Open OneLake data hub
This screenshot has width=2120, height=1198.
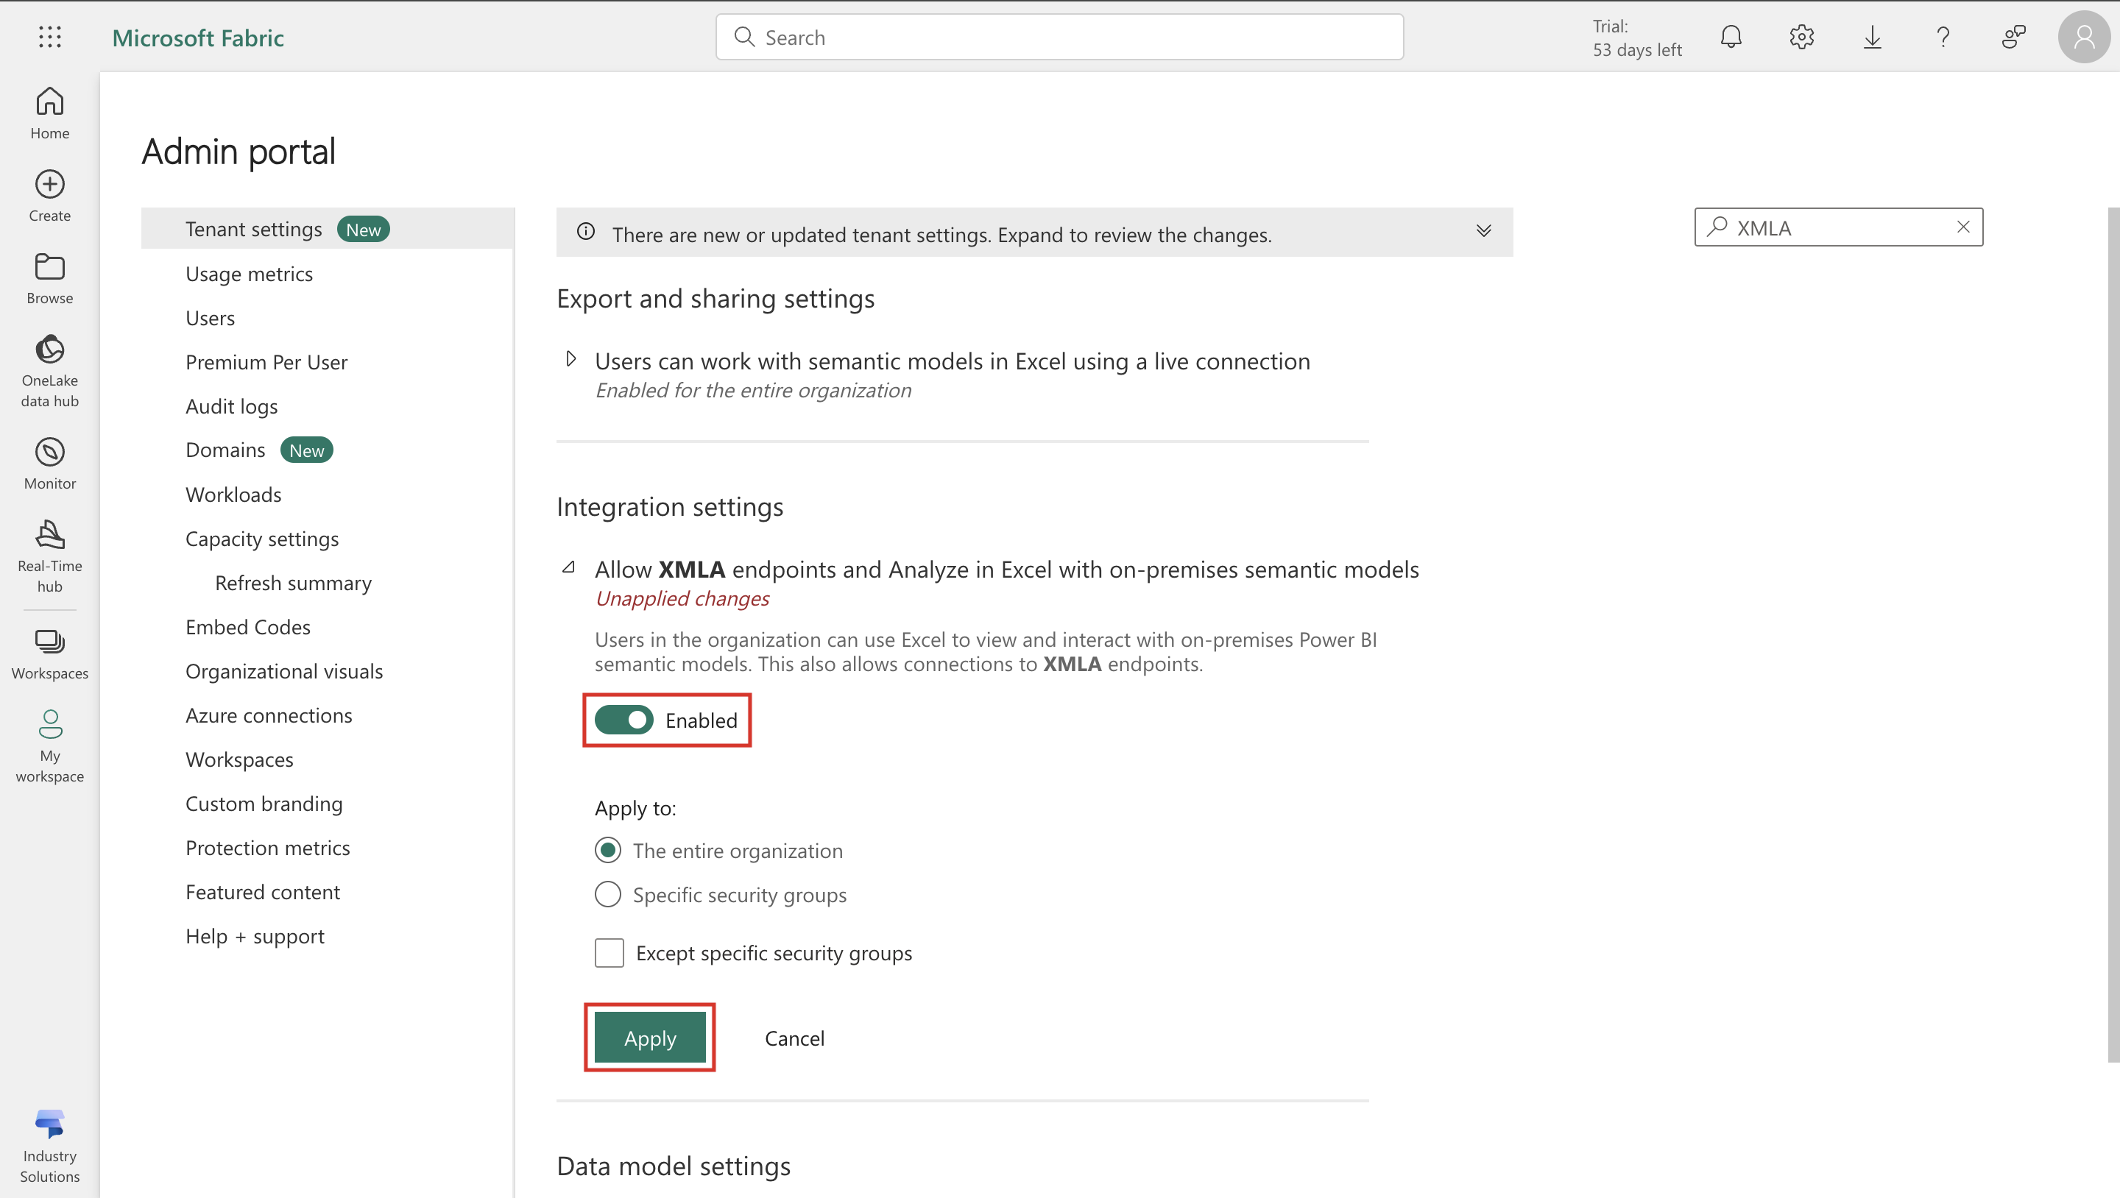point(49,370)
